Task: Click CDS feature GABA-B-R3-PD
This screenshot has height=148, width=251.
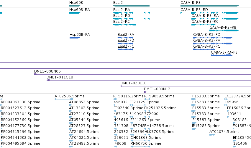Action: point(207,35)
